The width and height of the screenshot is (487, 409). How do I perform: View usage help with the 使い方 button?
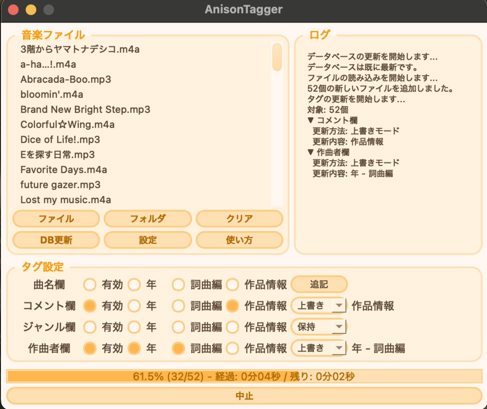(239, 240)
